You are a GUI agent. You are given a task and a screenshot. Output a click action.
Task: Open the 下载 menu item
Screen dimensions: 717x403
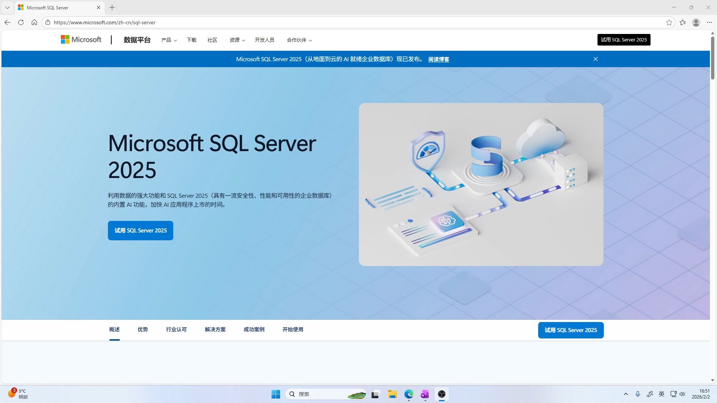(x=192, y=40)
